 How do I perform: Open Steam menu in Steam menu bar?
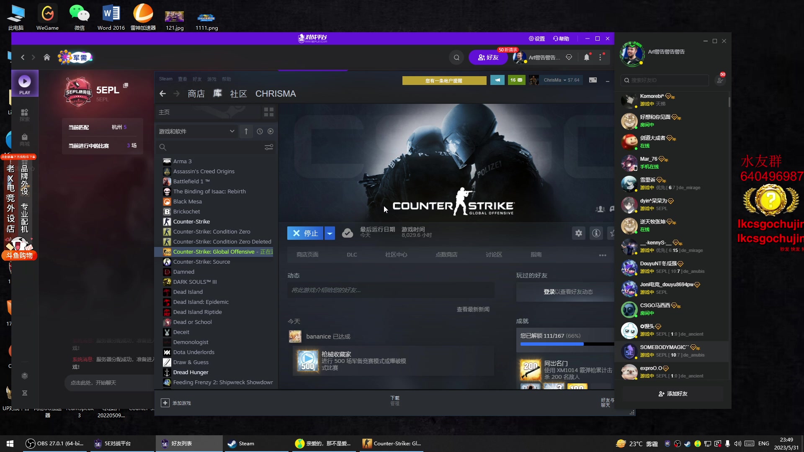coord(165,79)
